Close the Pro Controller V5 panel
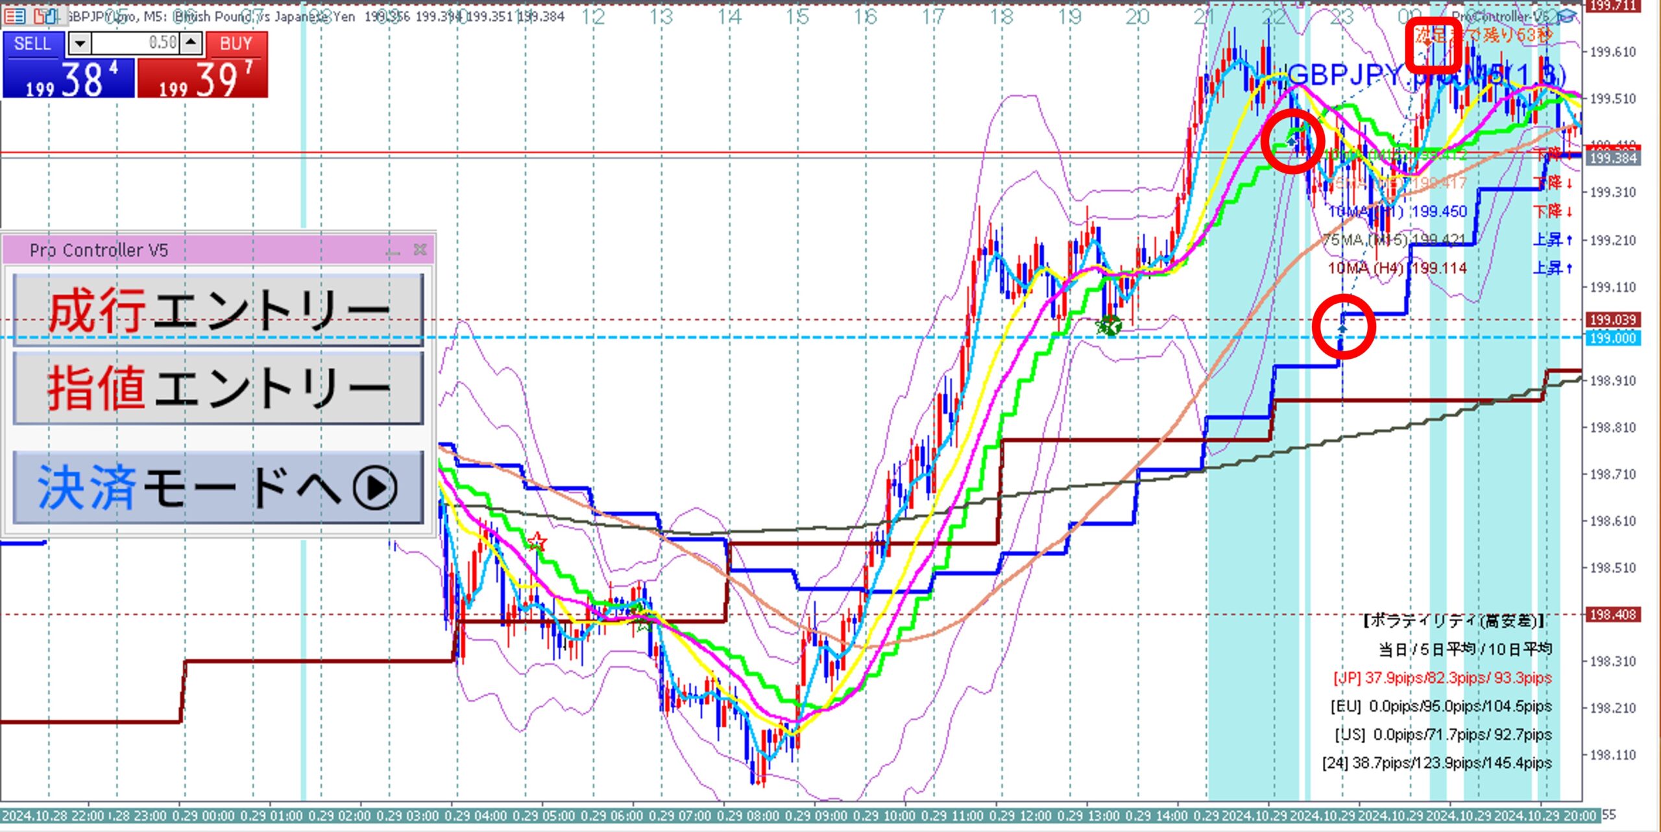 tap(420, 250)
